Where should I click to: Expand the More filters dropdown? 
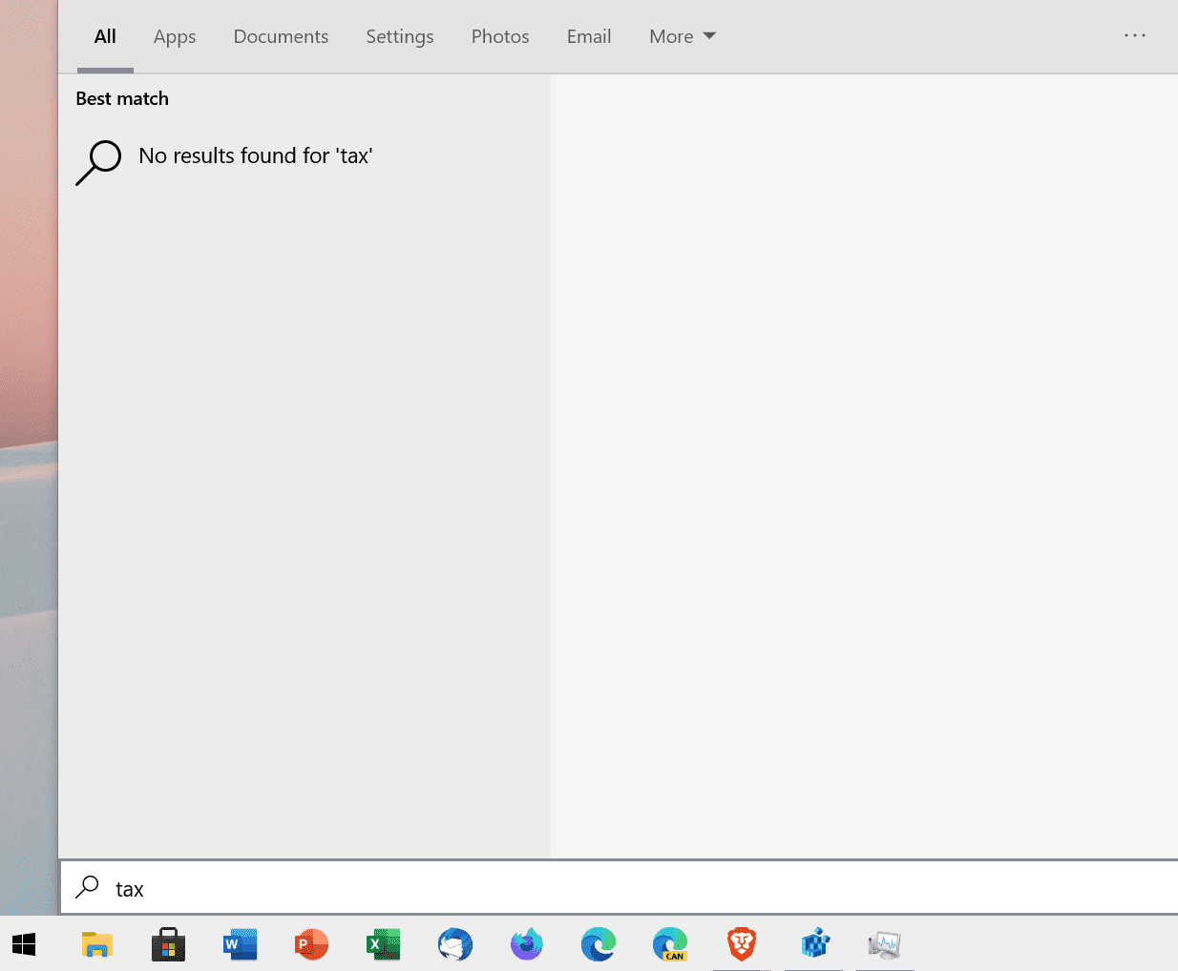pos(682,36)
